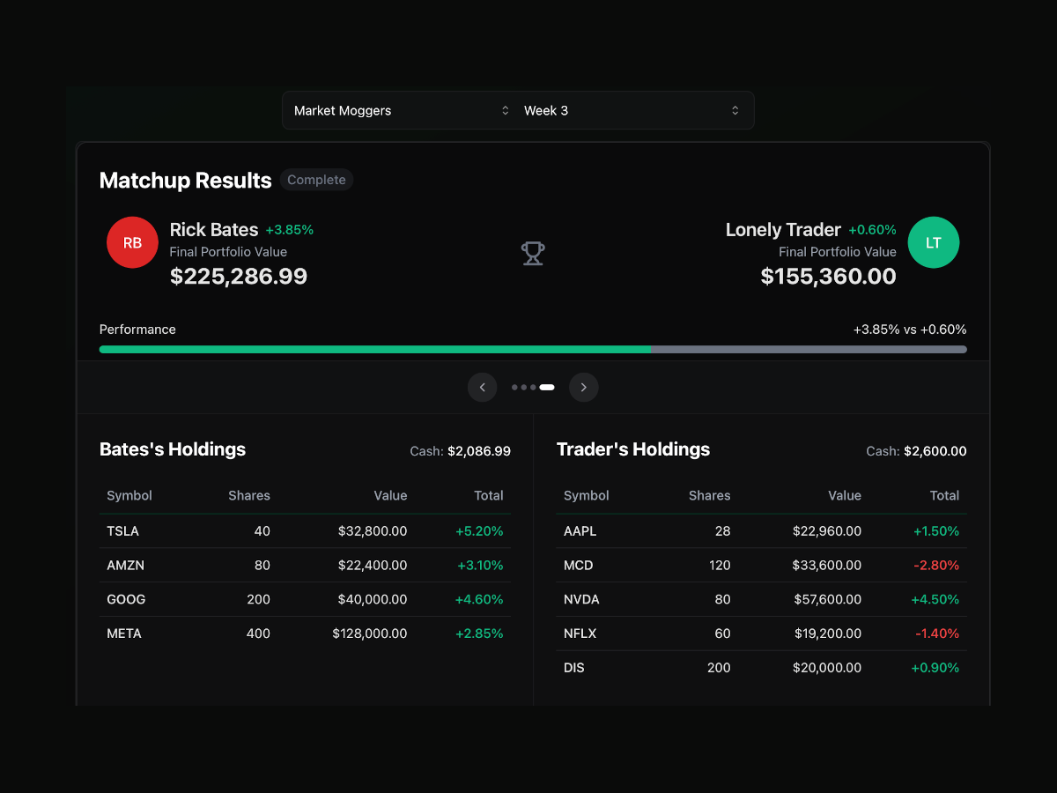
Task: Select the TSLA row in Bates's holdings
Action: 304,530
